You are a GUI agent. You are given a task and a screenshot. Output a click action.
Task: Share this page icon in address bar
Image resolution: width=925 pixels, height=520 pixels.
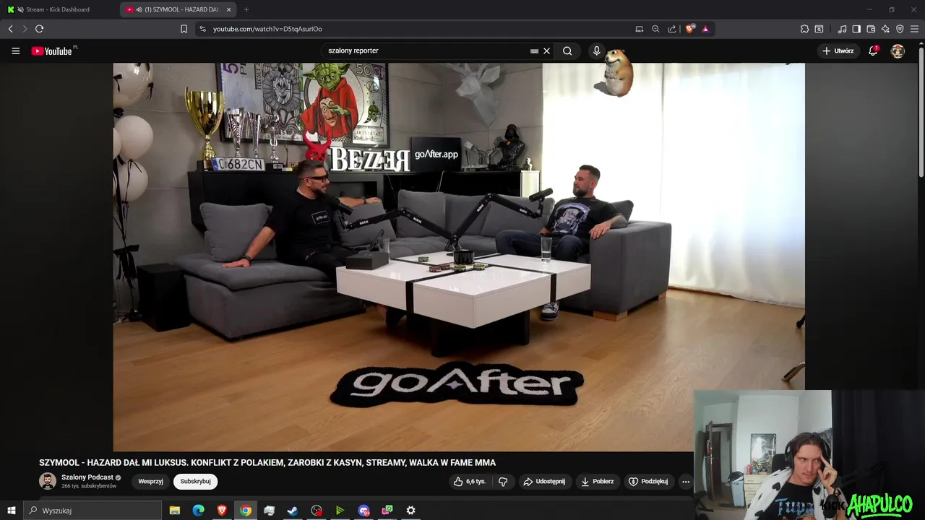coord(672,29)
